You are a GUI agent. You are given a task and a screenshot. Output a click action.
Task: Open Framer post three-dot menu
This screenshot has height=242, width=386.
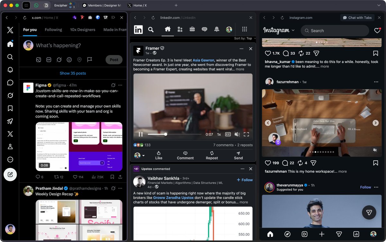pos(242,49)
